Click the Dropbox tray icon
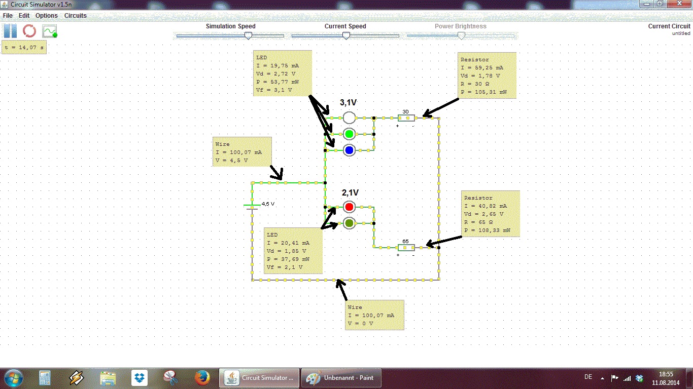Viewport: 693px width, 389px height. tap(640, 378)
